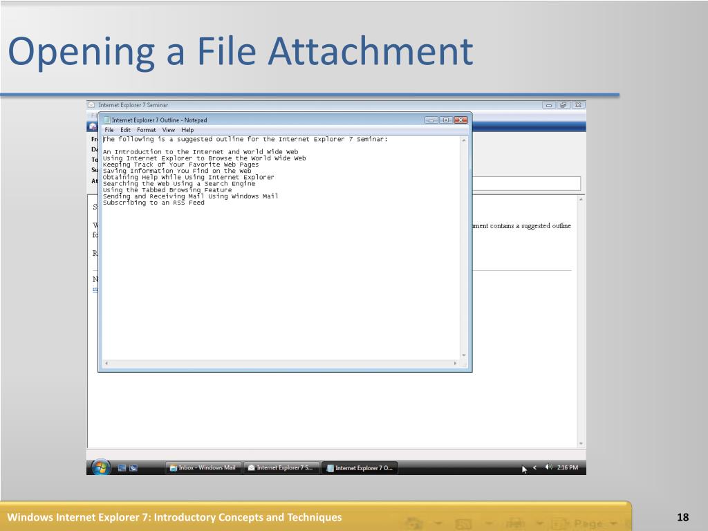Click the line 'Sending and Receiving Mail Using Windows Mail'
The height and width of the screenshot is (531, 708).
(191, 196)
